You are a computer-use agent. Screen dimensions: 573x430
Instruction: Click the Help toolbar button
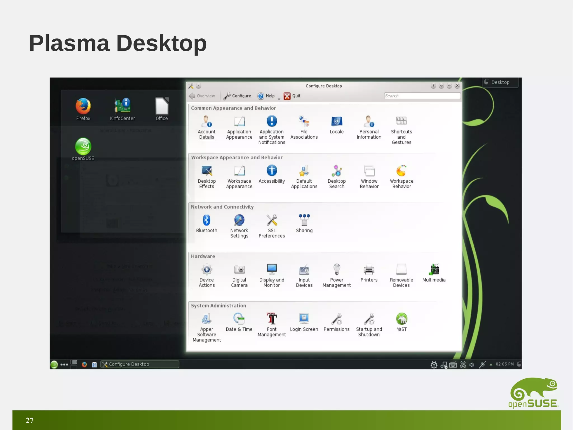tap(266, 96)
